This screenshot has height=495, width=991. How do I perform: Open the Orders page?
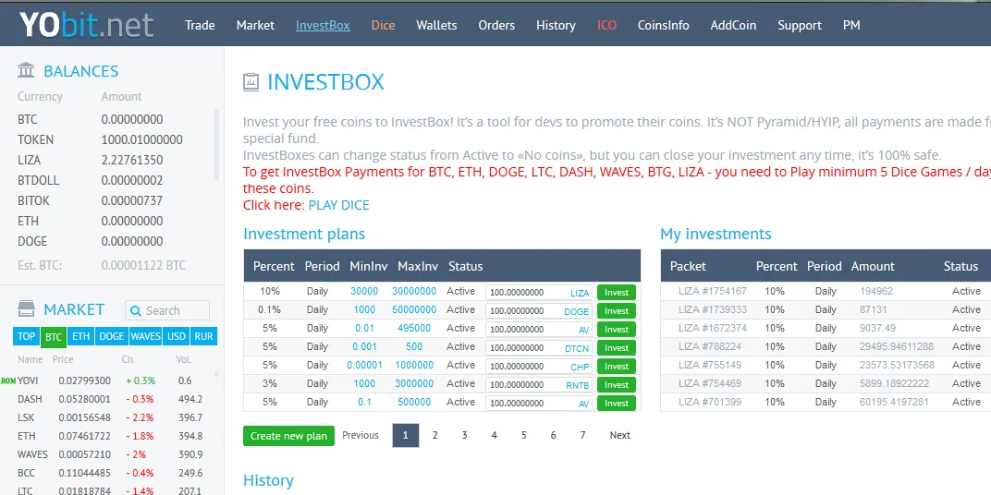point(496,25)
